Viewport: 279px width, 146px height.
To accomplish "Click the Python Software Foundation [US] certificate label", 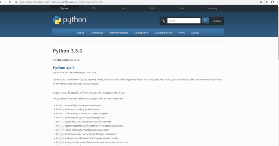I will tap(34, 2).
